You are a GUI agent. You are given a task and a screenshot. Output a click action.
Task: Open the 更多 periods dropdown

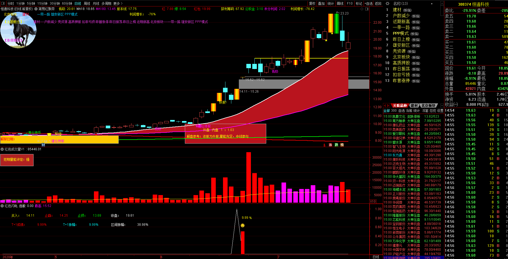[x=118, y=3]
